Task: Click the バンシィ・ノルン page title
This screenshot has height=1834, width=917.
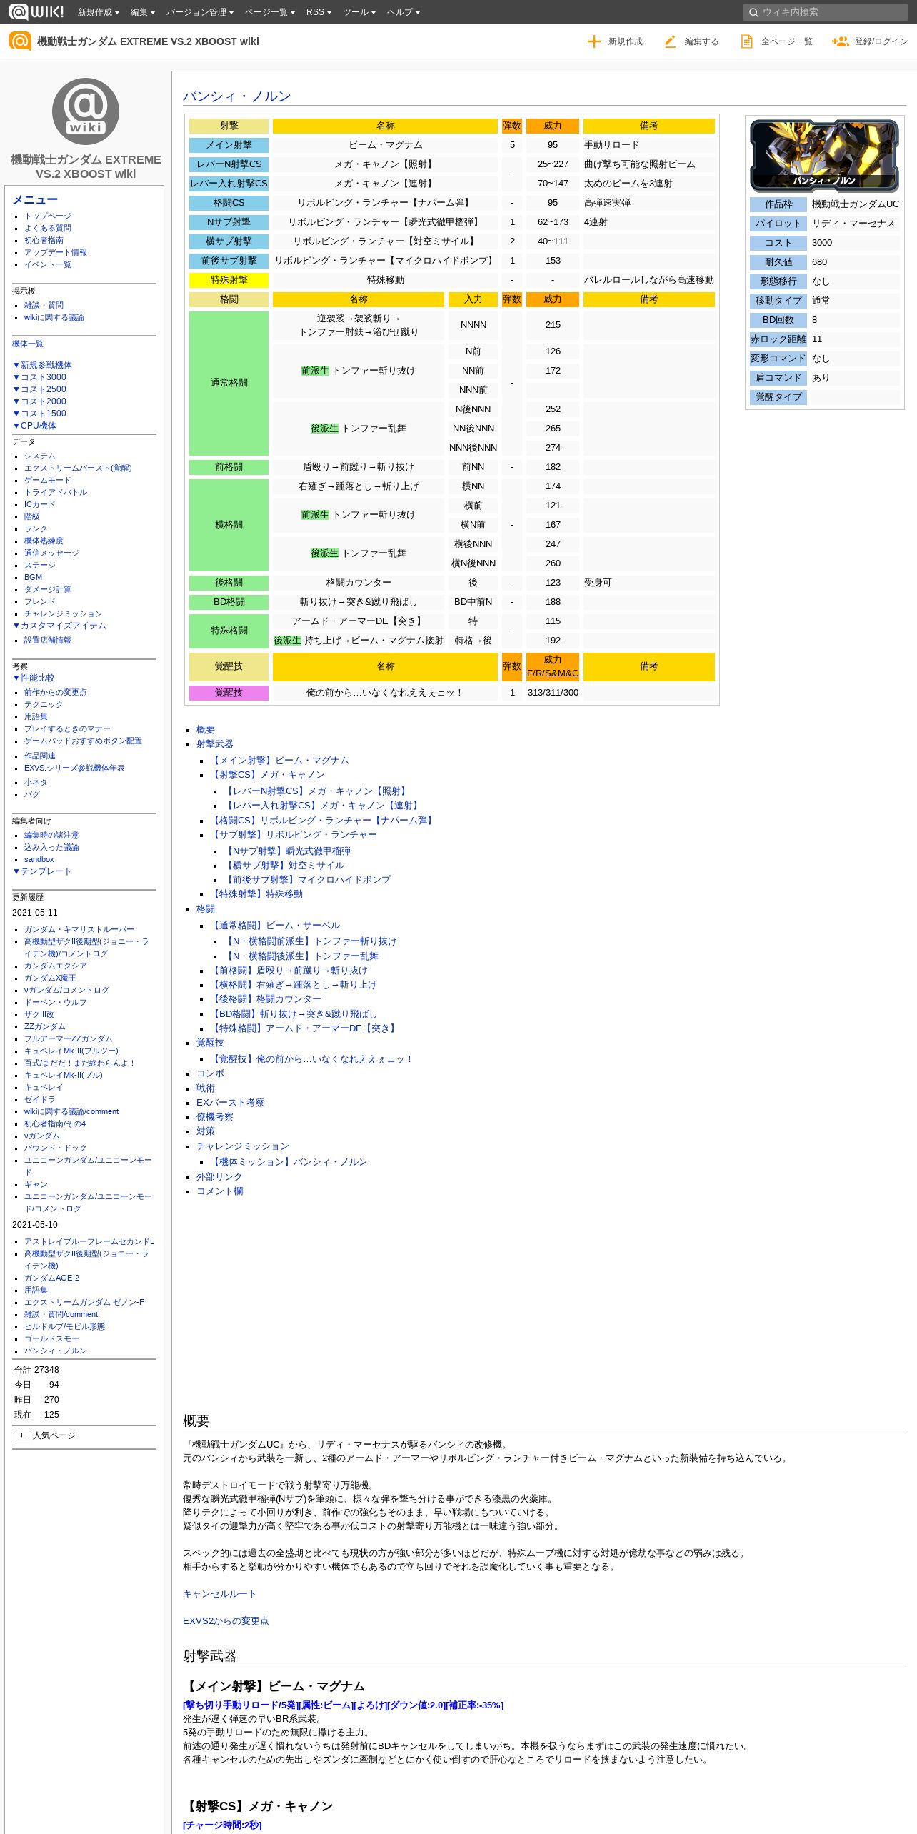Action: [236, 96]
